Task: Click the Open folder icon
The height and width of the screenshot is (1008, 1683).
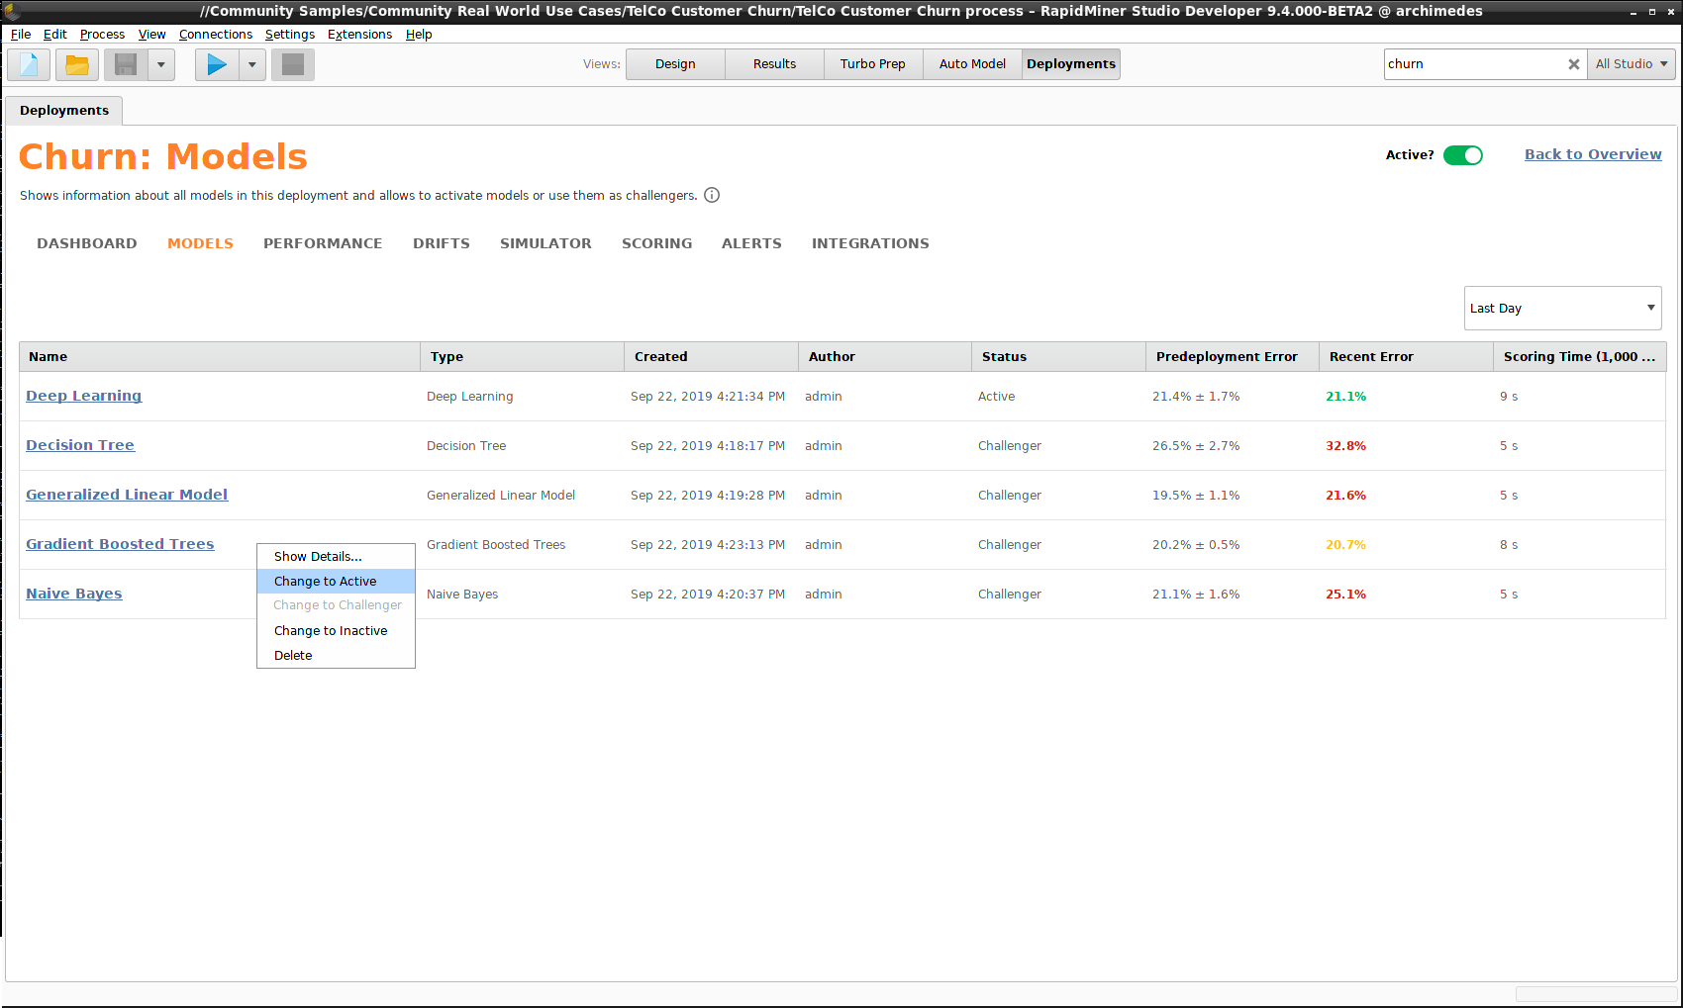Action: (x=76, y=65)
